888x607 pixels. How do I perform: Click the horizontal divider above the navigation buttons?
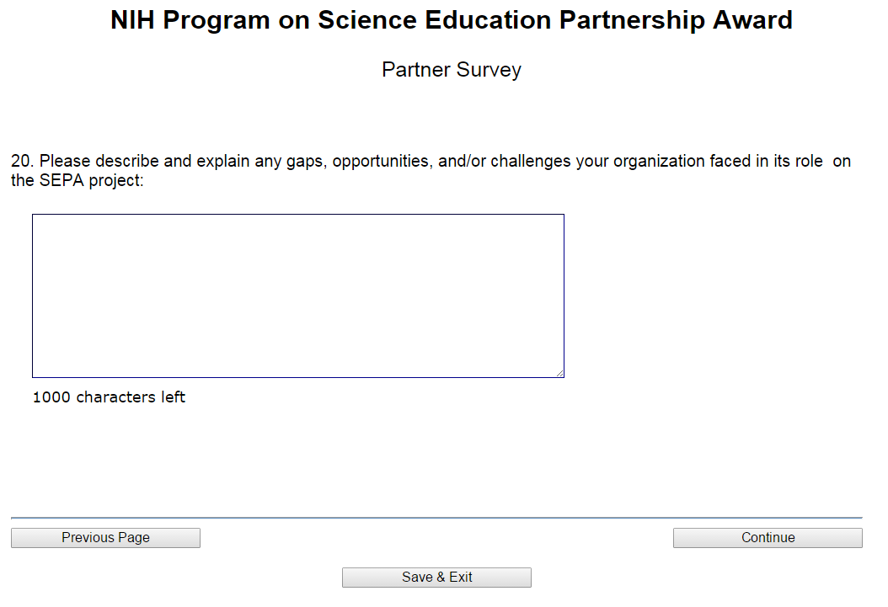(x=436, y=518)
